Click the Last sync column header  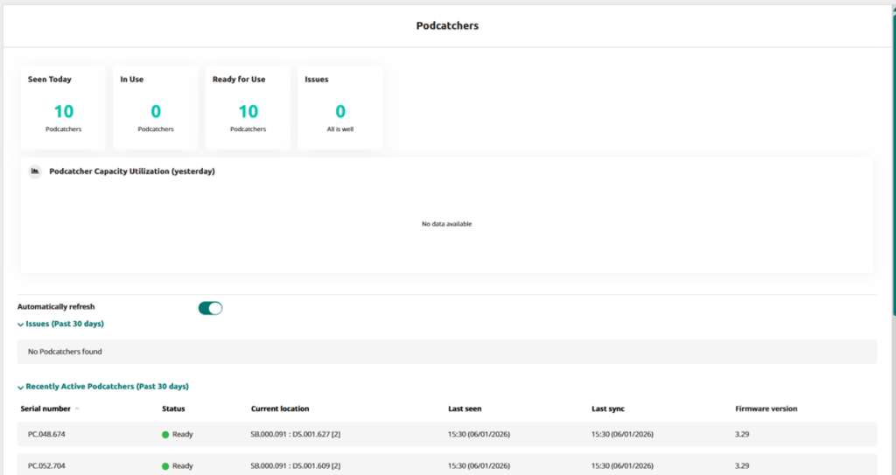[607, 409]
